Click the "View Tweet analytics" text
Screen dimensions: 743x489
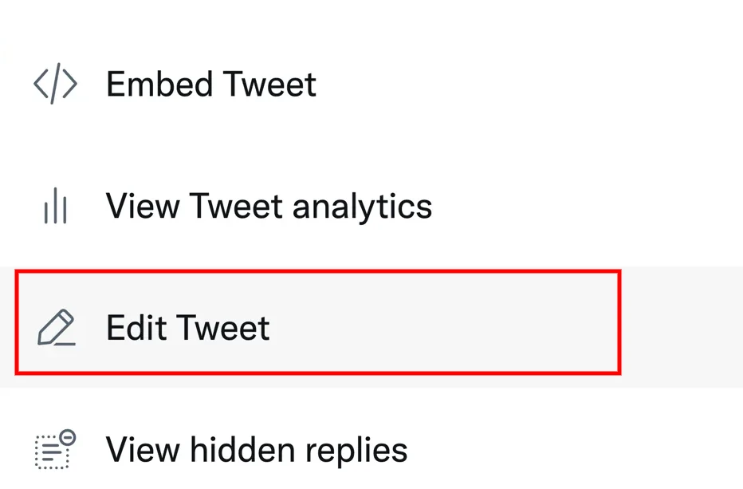[x=269, y=207]
